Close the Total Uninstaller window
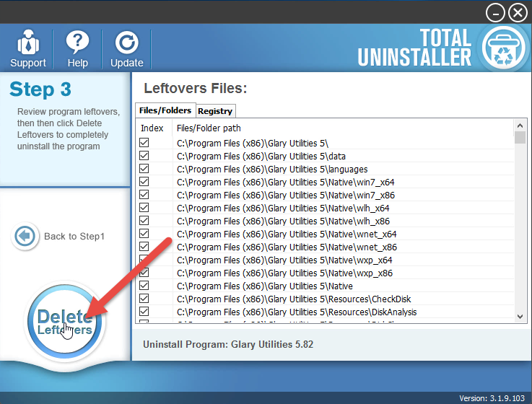532x404 pixels. point(518,12)
